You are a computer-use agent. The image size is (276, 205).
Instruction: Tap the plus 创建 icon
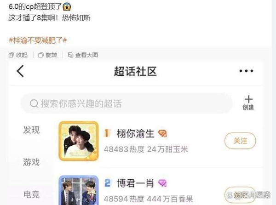(248, 103)
